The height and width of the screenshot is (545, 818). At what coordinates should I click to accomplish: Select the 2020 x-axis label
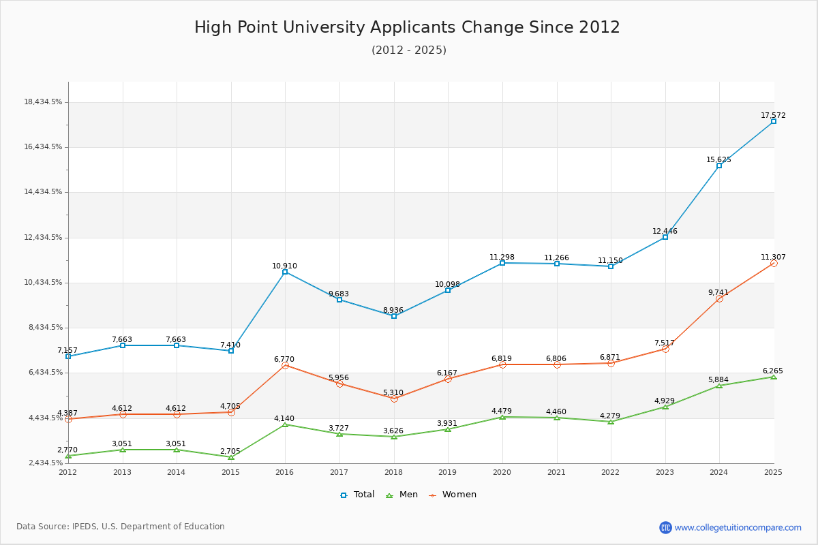click(x=502, y=471)
